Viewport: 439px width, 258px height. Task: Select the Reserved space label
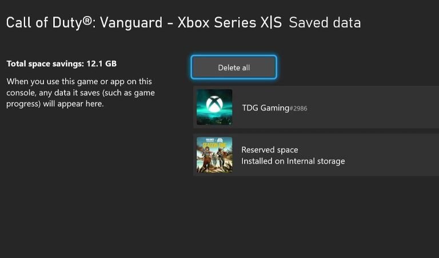point(270,150)
